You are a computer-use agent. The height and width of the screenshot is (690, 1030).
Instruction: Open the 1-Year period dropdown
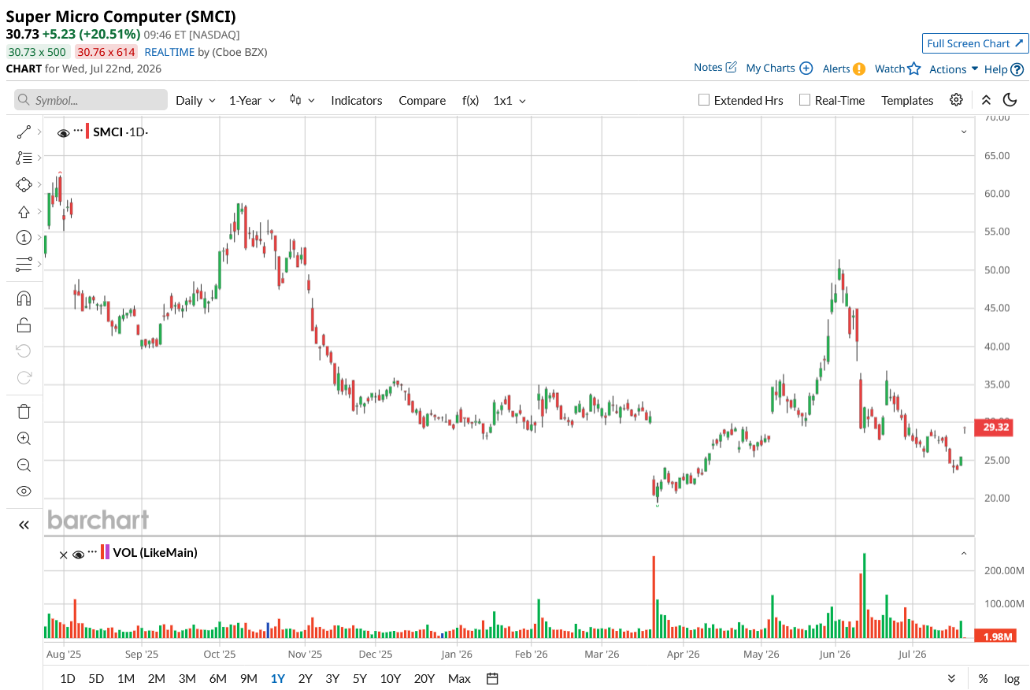252,100
